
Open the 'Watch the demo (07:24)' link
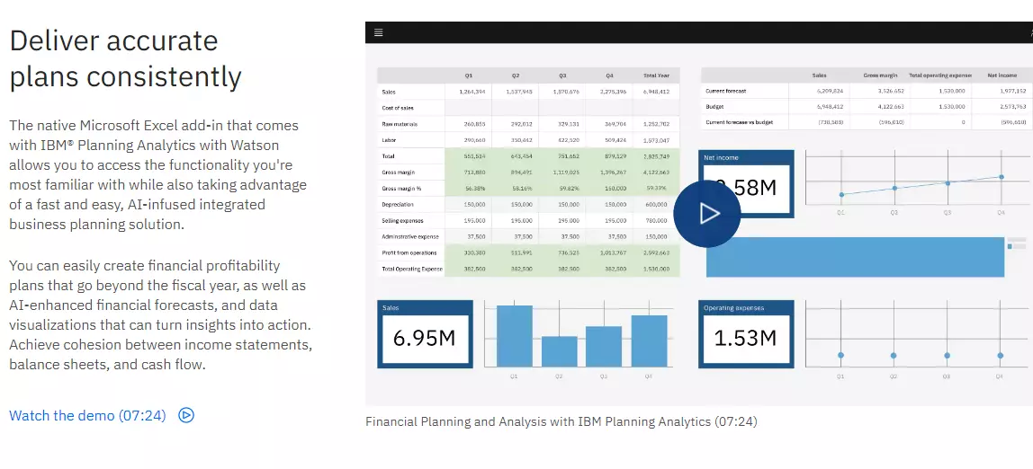[x=87, y=416]
